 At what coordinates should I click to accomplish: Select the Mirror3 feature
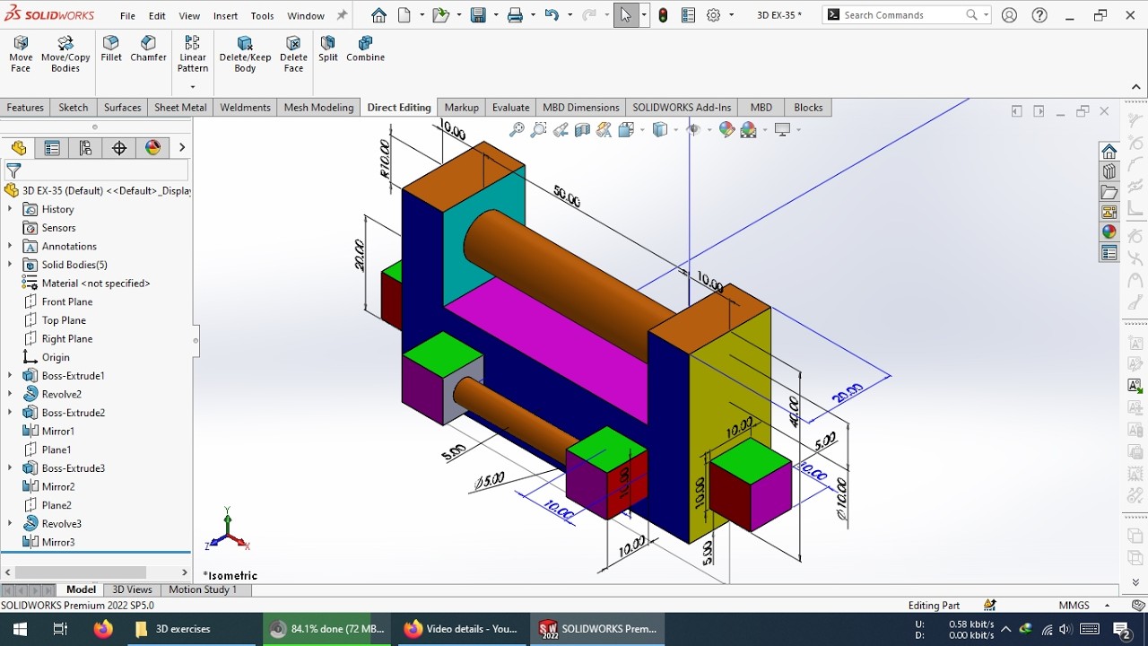point(58,542)
